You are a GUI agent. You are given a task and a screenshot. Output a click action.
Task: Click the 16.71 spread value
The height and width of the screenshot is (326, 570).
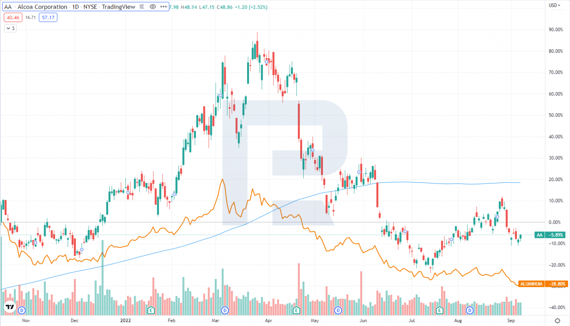(30, 17)
